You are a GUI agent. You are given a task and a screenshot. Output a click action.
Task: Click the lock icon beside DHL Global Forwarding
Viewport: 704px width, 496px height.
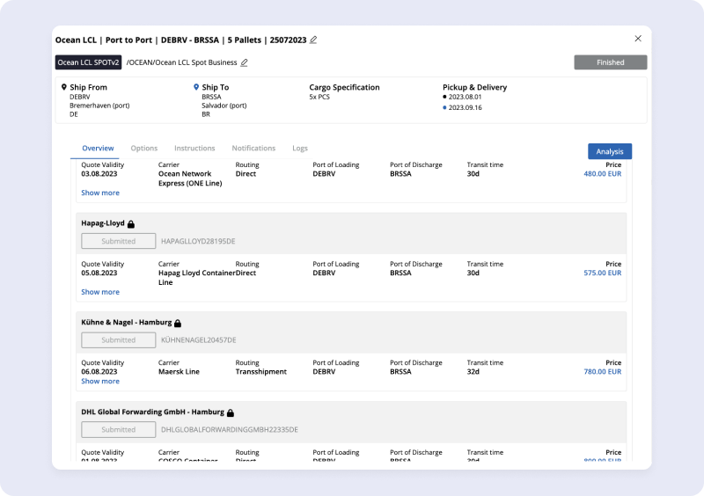click(231, 412)
